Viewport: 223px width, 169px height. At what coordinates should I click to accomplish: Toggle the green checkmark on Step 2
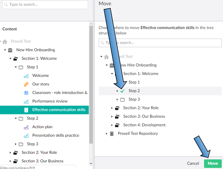click(122, 90)
